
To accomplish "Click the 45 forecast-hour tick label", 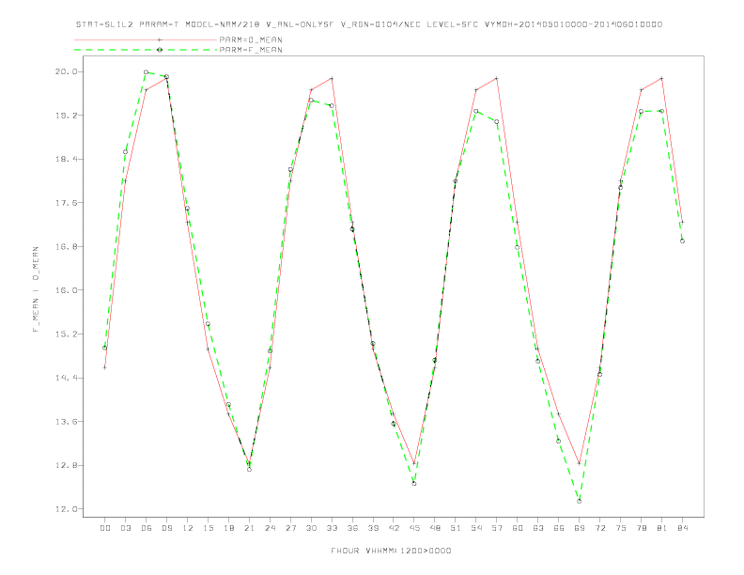I will (x=414, y=528).
